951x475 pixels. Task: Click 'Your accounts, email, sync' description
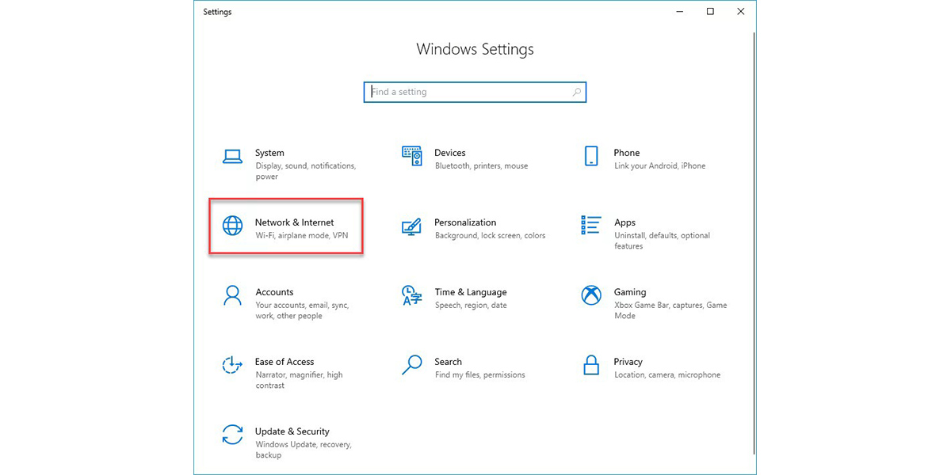pyautogui.click(x=302, y=310)
